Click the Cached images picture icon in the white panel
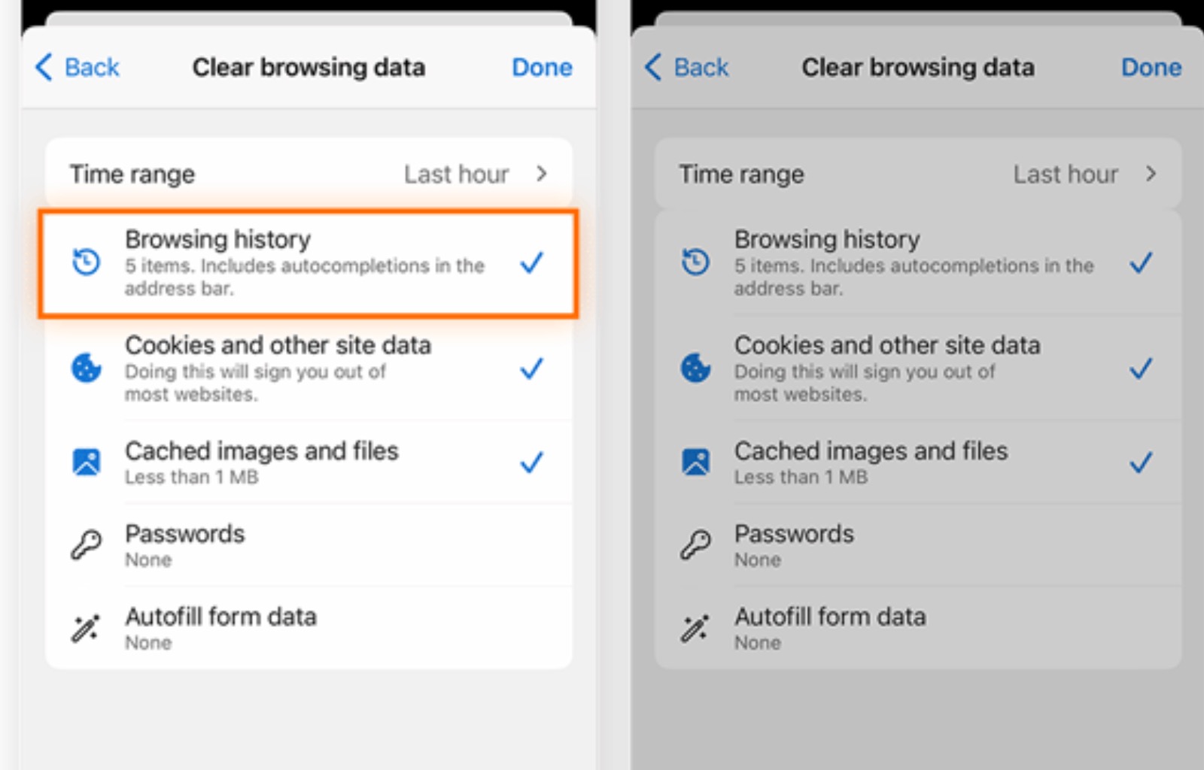Viewport: 1204px width, 770px height. point(86,462)
